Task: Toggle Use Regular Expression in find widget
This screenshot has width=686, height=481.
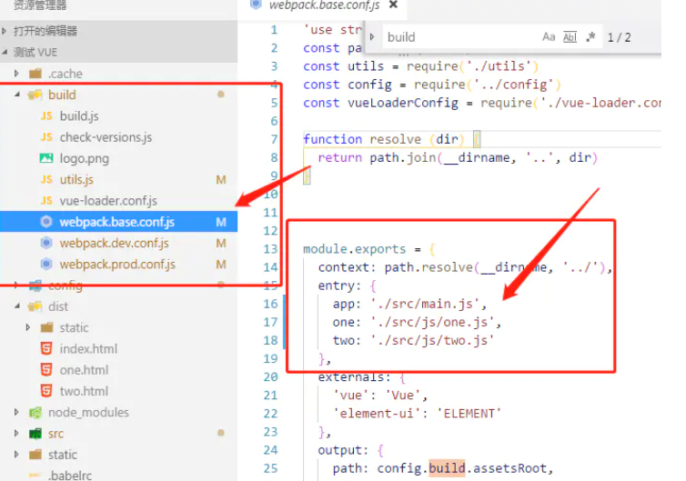Action: coord(590,37)
